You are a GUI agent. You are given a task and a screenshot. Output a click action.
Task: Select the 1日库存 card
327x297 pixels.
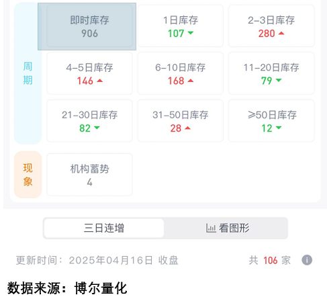click(x=181, y=26)
